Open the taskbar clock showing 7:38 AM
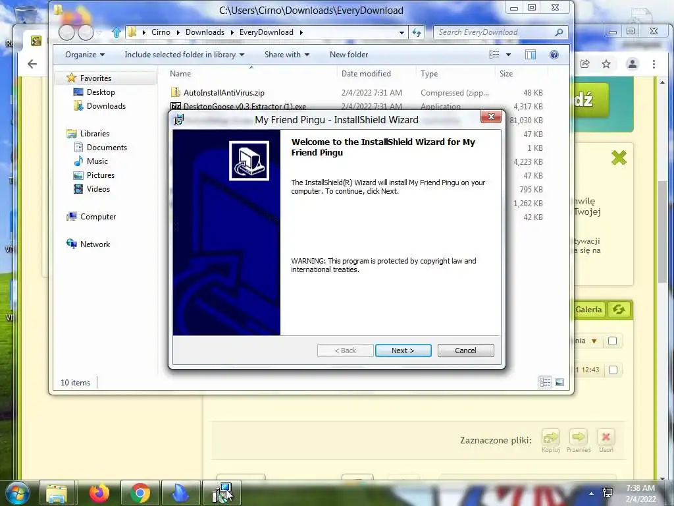This screenshot has height=506, width=674. pyautogui.click(x=640, y=493)
